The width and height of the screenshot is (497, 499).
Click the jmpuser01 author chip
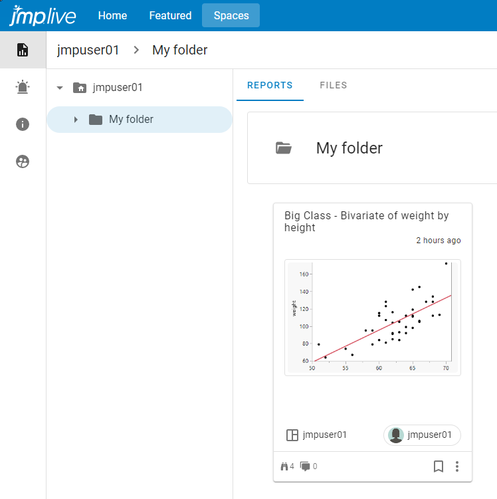(x=422, y=435)
